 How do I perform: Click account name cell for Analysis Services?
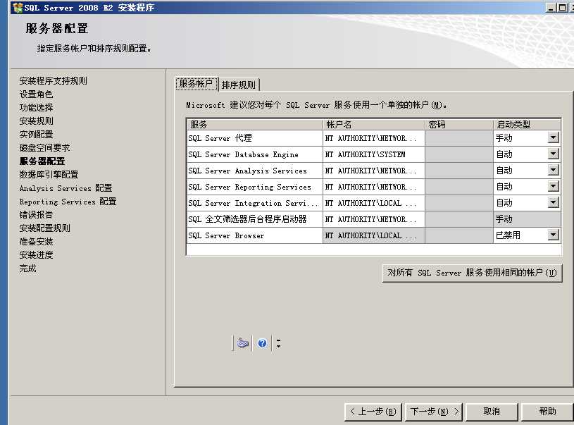pyautogui.click(x=374, y=171)
